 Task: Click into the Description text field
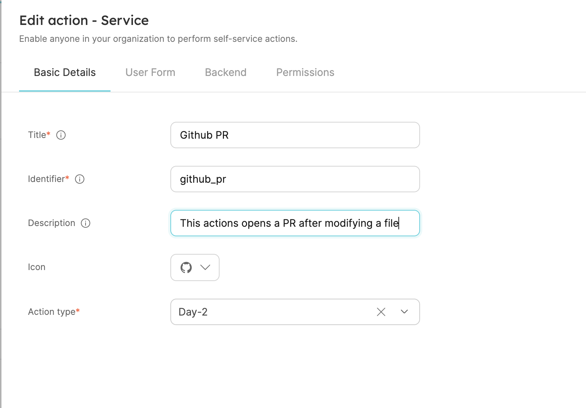click(x=295, y=223)
